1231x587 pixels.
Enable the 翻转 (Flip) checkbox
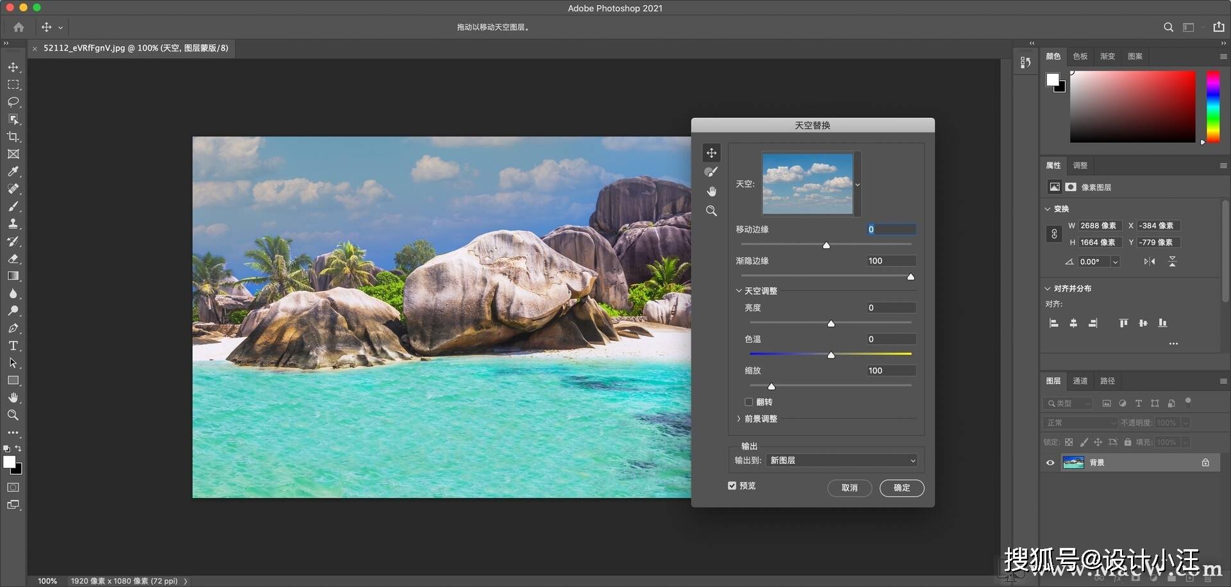coord(748,402)
